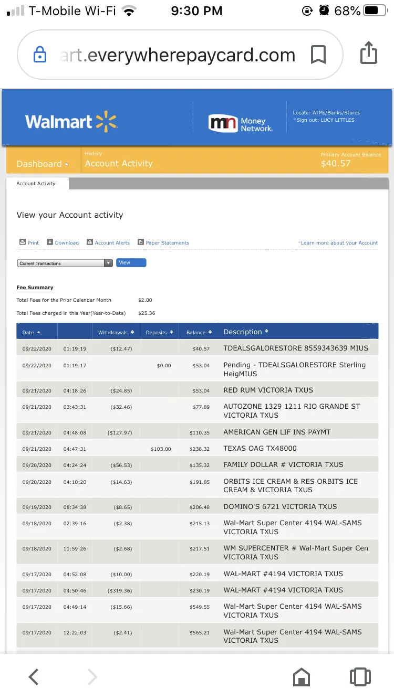This screenshot has height=700, width=394.
Task: Tap the browser forward arrow
Action: click(x=92, y=677)
